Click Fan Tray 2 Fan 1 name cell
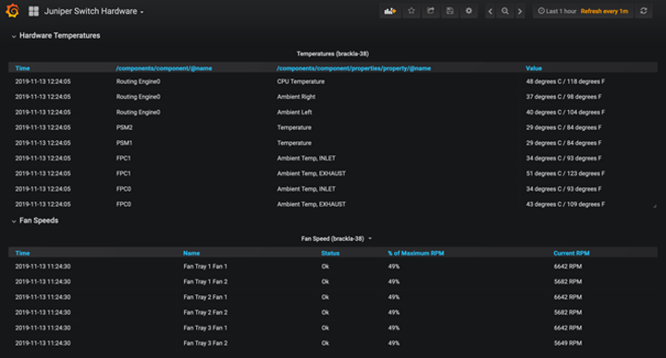The width and height of the screenshot is (666, 358). point(205,297)
